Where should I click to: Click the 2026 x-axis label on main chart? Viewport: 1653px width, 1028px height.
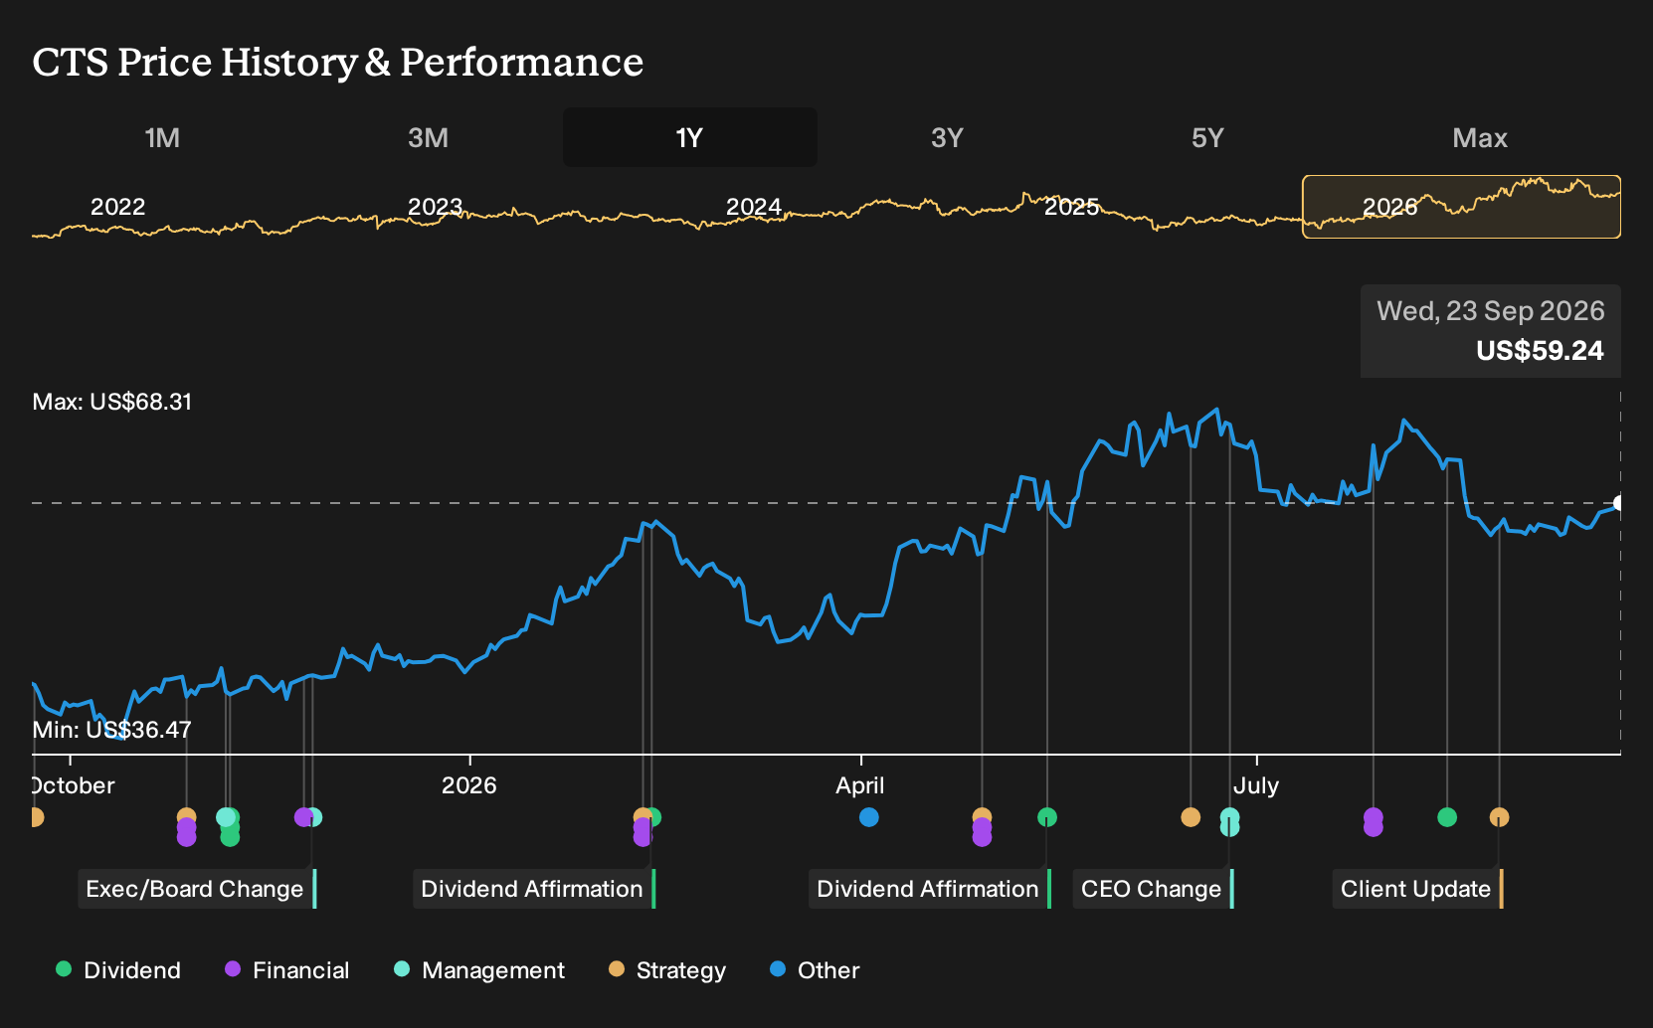tap(469, 785)
